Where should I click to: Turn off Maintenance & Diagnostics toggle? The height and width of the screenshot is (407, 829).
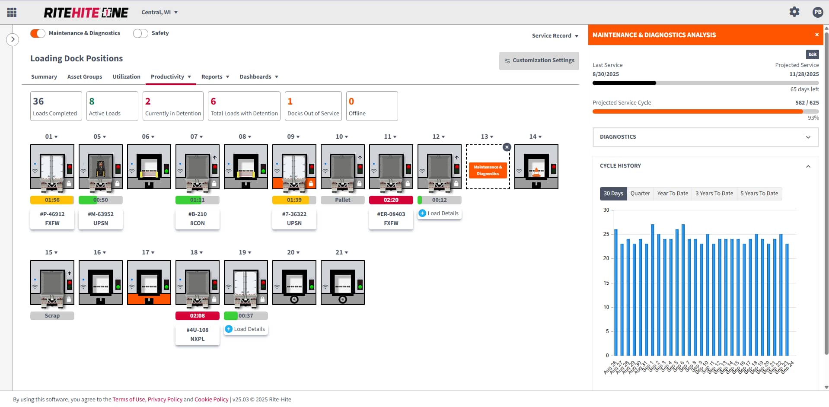point(38,33)
